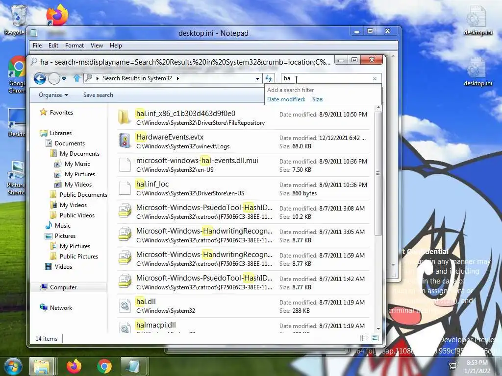Click the results list vertical scrollbar thumb
502x376 pixels.
pyautogui.click(x=378, y=173)
